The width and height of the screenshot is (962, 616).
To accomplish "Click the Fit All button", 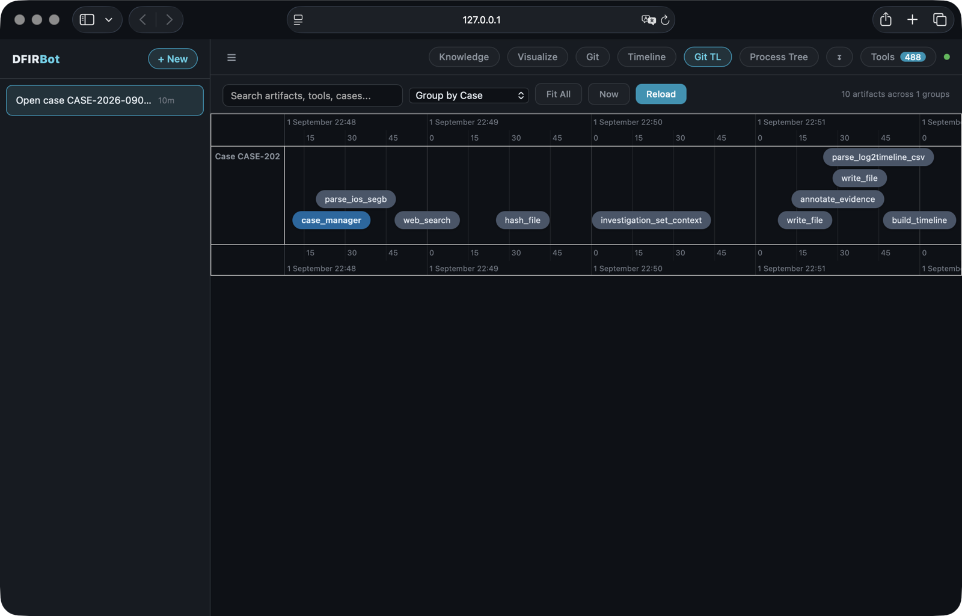I will pos(559,94).
